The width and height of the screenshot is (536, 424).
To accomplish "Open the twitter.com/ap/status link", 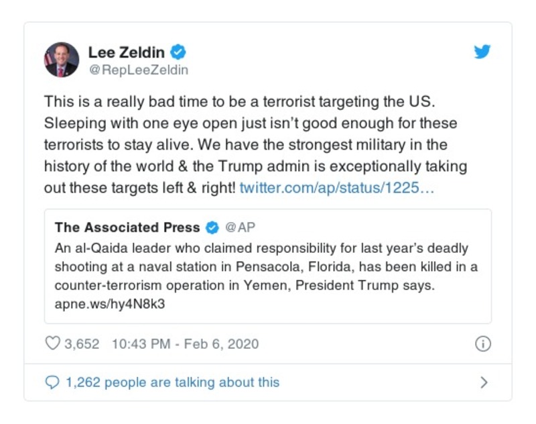I will tap(337, 187).
